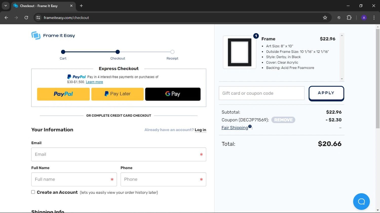Screen dimensions: 380x213
Task: Tick the Create an Account checkbox
Action: click(33, 192)
